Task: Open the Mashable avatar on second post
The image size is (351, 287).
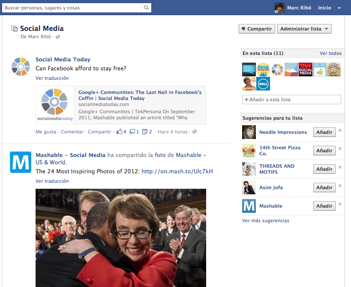Action: pos(21,162)
